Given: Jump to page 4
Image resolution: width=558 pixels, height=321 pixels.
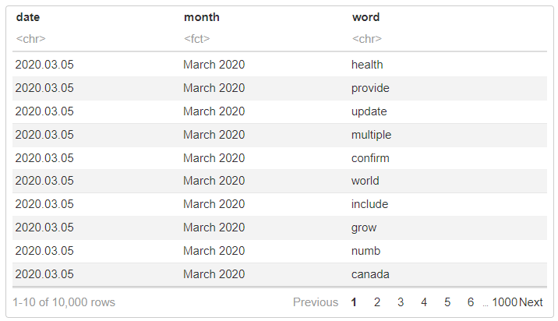Looking at the screenshot, I should point(424,302).
